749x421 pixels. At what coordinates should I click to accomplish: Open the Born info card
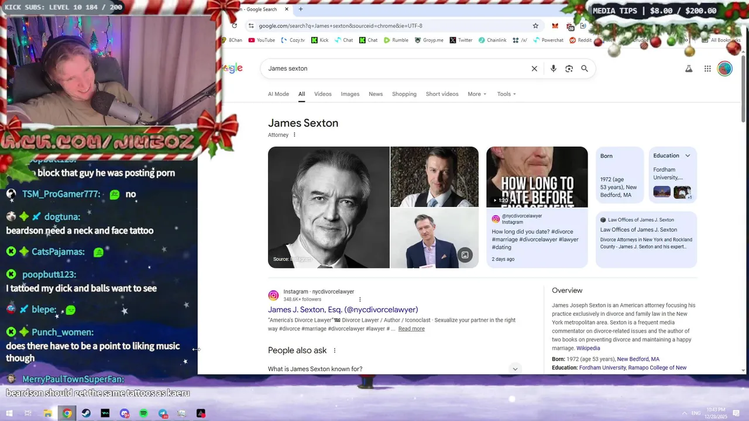click(620, 175)
